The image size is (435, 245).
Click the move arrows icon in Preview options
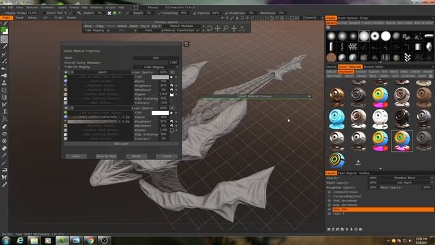tap(217, 28)
